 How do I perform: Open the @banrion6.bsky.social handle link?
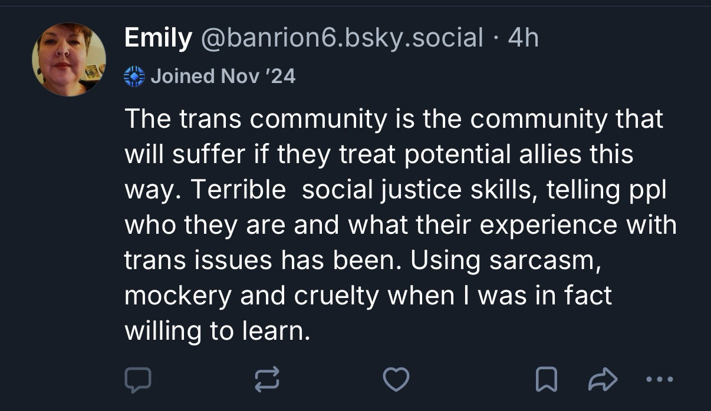(x=342, y=39)
